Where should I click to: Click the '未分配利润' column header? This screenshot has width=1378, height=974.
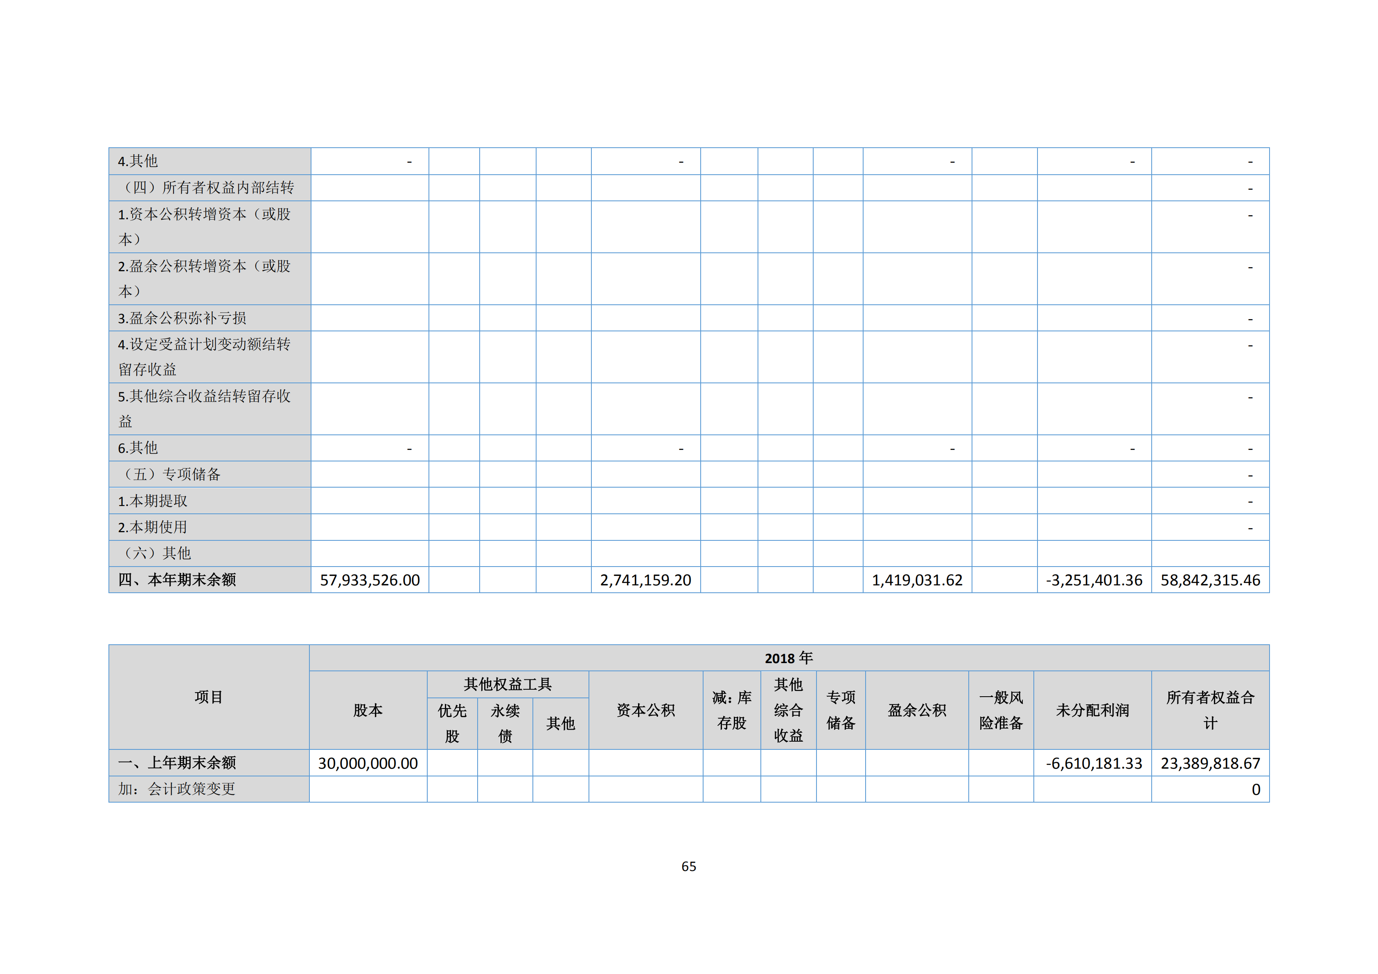coord(1092,711)
